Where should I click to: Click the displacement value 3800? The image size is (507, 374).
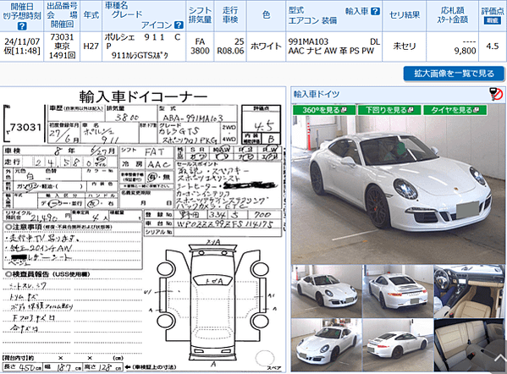click(200, 51)
